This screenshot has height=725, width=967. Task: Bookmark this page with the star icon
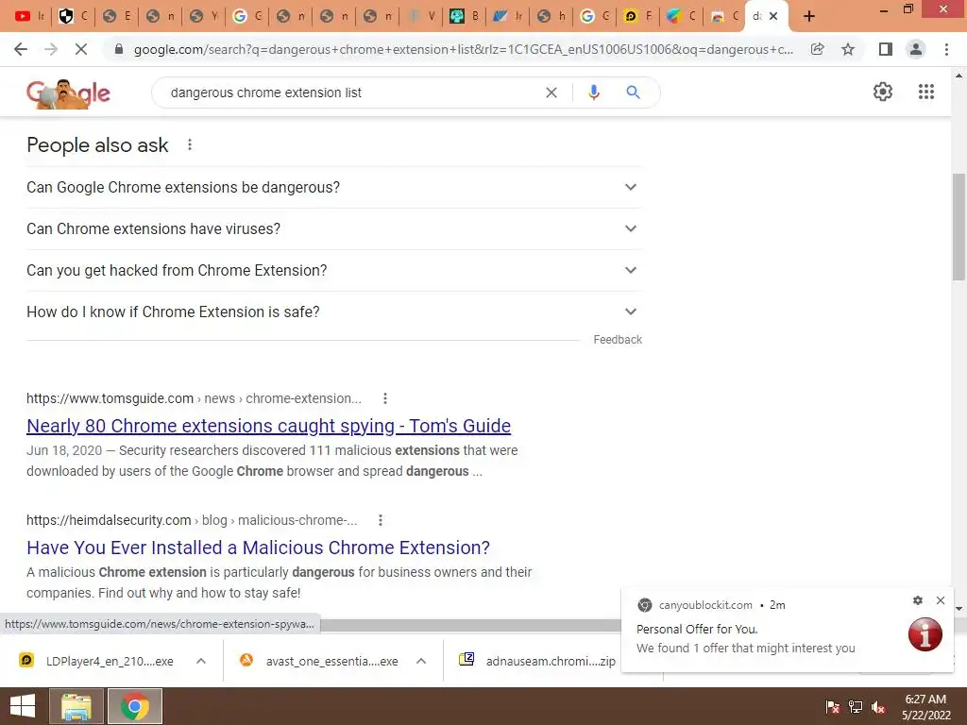pyautogui.click(x=848, y=49)
